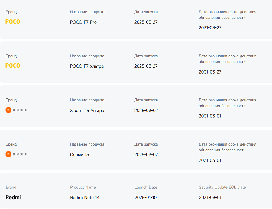Viewport: 272px width, 209px height.
Task: Click the launch date of Xiaomi 15 Ультра
Action: pyautogui.click(x=146, y=111)
